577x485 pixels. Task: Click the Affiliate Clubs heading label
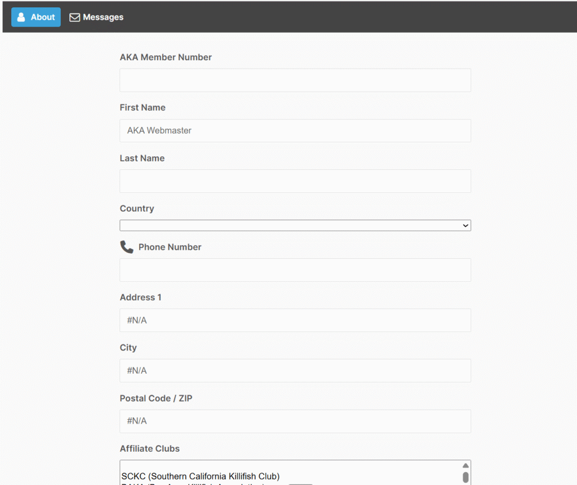tap(150, 448)
